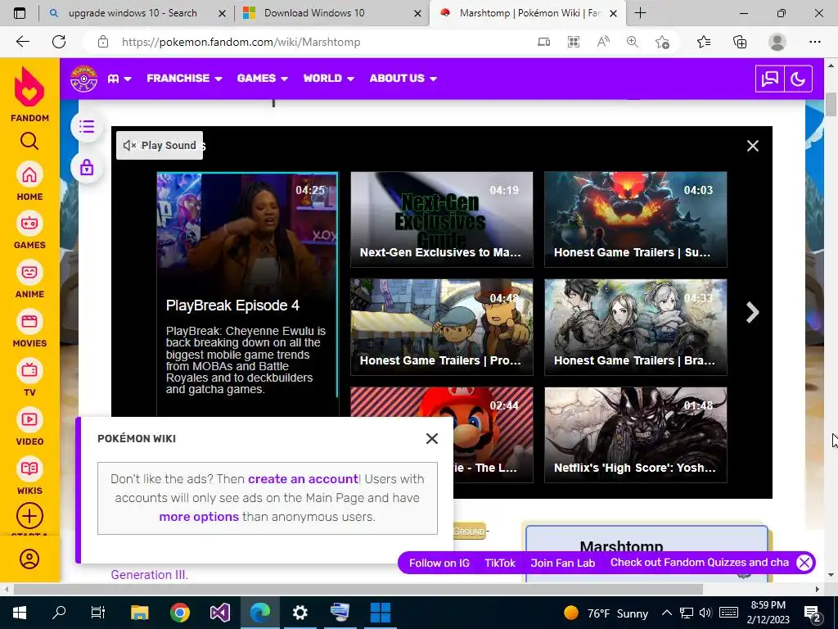Click the Start a Wiki plus icon
This screenshot has width=838, height=629.
[29, 516]
